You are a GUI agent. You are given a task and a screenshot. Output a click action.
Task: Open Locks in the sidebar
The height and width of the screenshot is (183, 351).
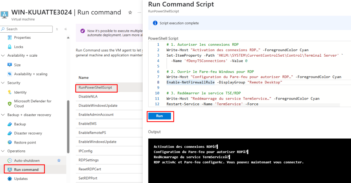click(x=19, y=47)
